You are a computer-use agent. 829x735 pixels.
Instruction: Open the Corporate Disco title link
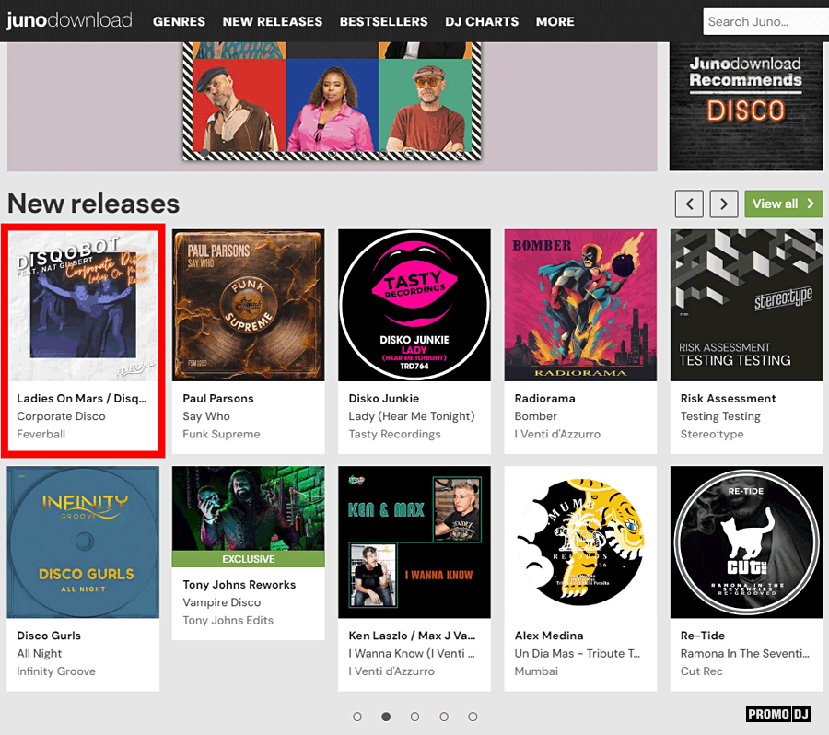(61, 416)
